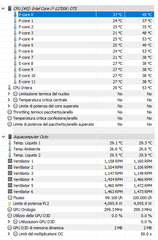158x240 pixels.
Task: Expand Utilizzazioni GPU D3D
Action: (9, 222)
